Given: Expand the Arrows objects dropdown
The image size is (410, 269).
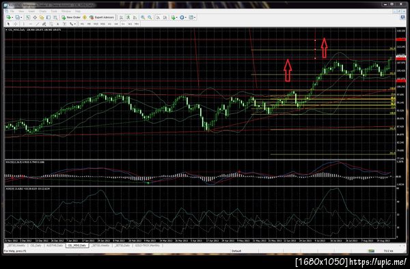Looking at the screenshot, I should (x=74, y=24).
